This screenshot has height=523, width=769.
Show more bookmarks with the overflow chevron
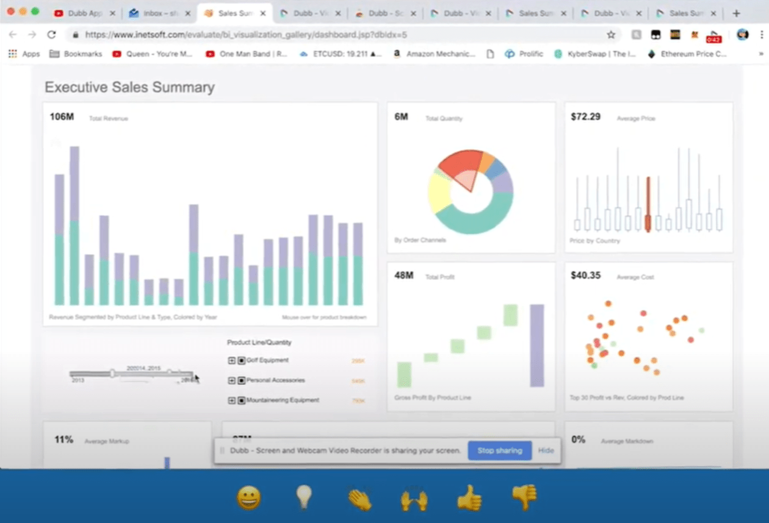[761, 54]
